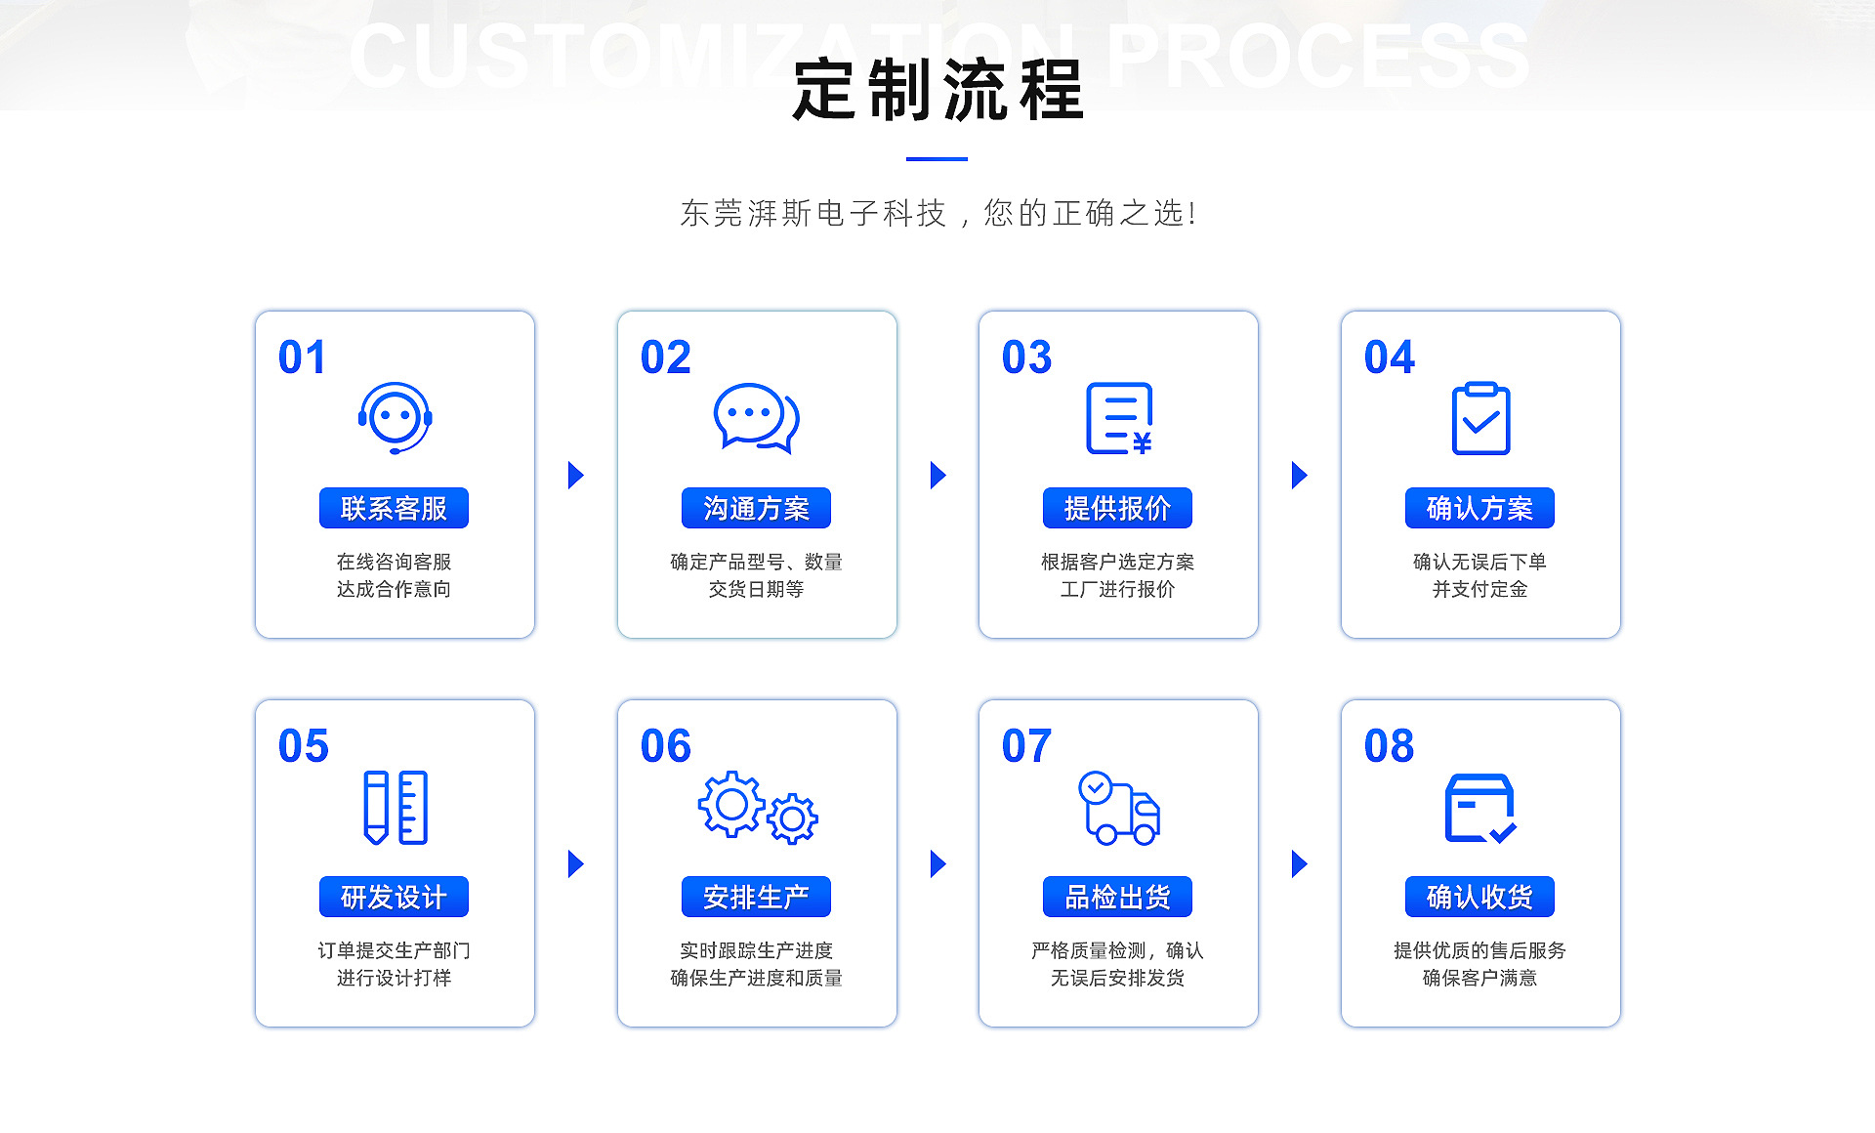Click the arrow between steps 01 and 02
The width and height of the screenshot is (1875, 1133).
[x=575, y=476]
